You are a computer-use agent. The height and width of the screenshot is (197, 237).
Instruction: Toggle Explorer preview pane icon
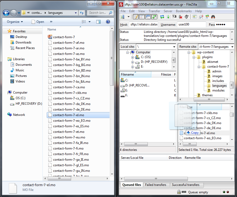coord(98,22)
